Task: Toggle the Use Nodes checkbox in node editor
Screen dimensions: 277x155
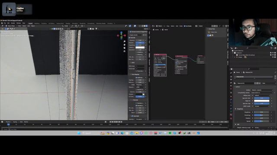Action: click(185, 26)
